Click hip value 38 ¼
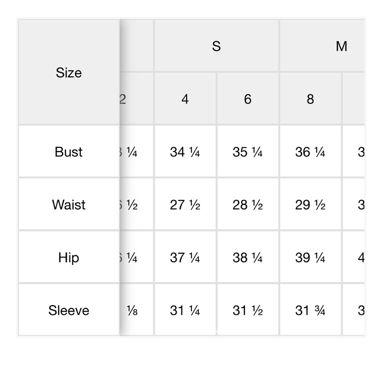Image resolution: width=382 pixels, height=382 pixels. click(248, 258)
